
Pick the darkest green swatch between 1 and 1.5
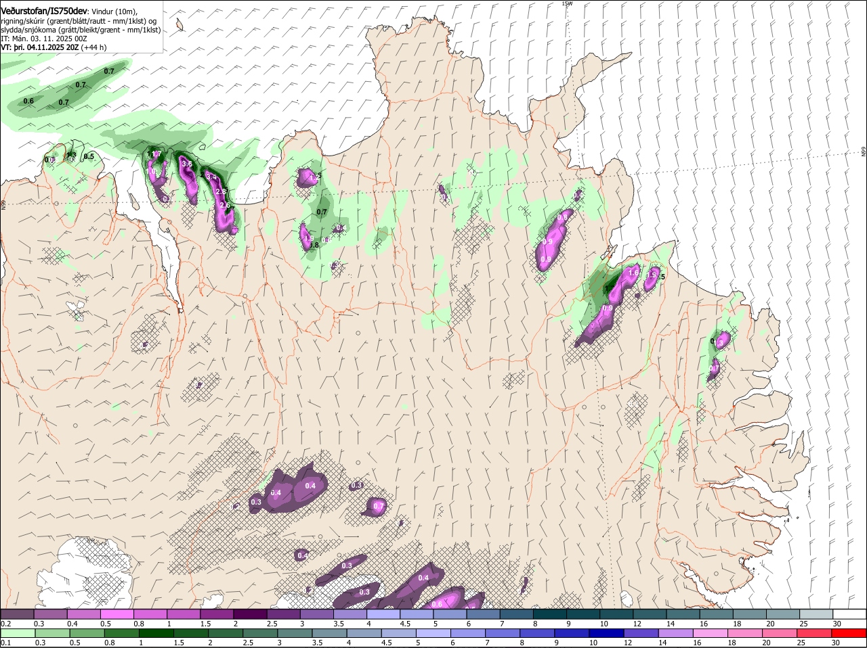coord(157,633)
